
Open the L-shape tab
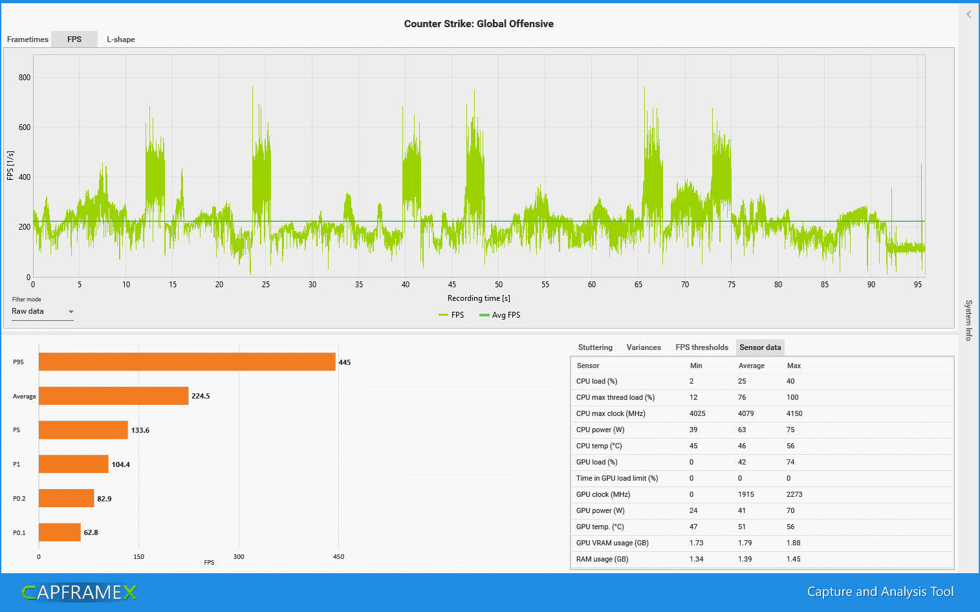(121, 39)
